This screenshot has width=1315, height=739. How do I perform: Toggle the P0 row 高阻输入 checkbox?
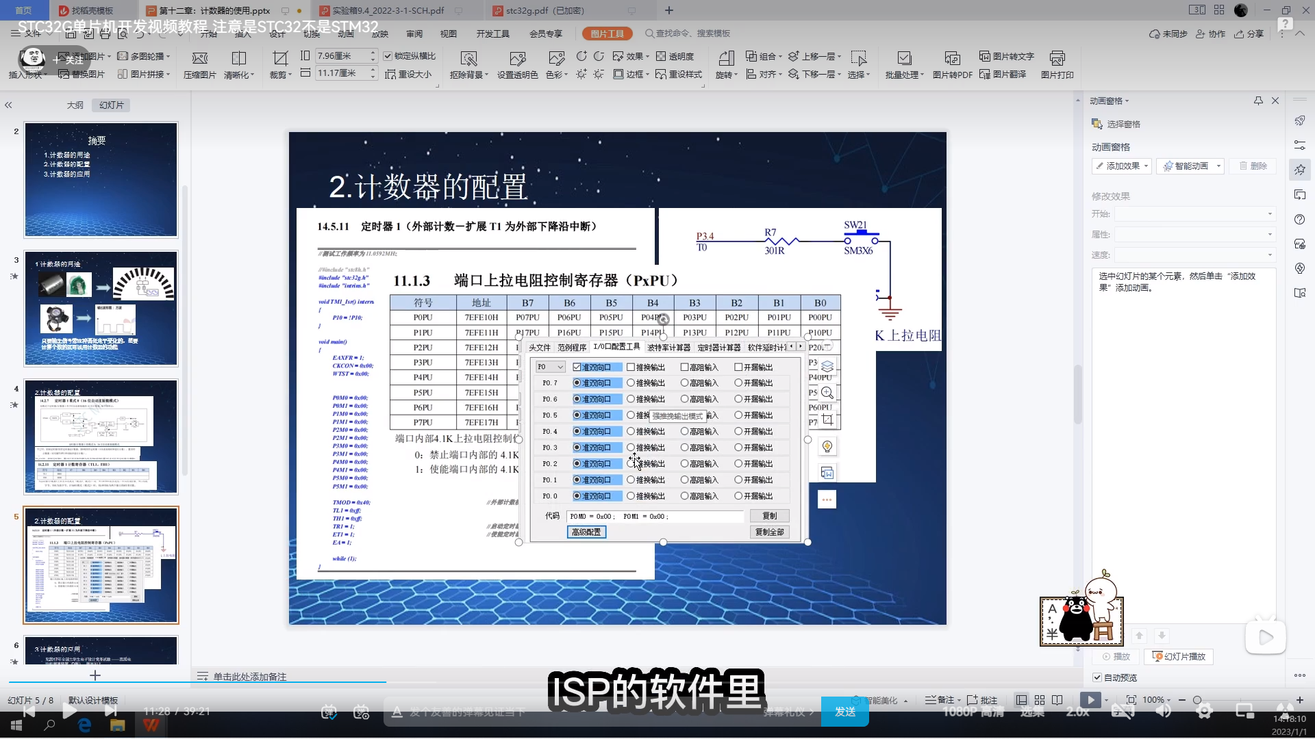(x=684, y=367)
